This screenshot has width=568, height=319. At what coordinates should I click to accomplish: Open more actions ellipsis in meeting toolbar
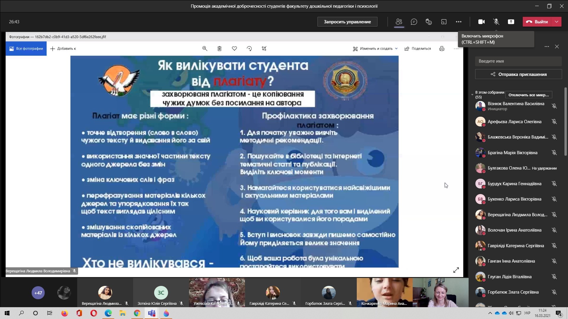coord(459,22)
